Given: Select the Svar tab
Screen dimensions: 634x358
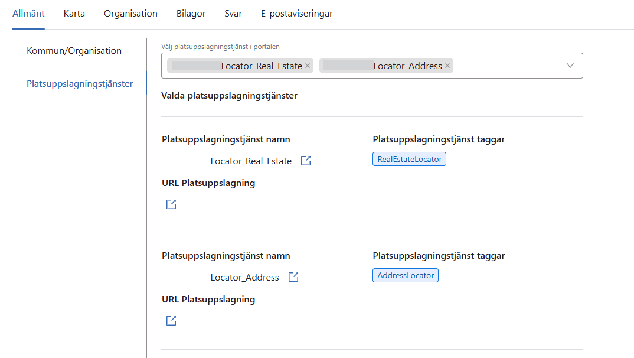Looking at the screenshot, I should click(x=233, y=14).
